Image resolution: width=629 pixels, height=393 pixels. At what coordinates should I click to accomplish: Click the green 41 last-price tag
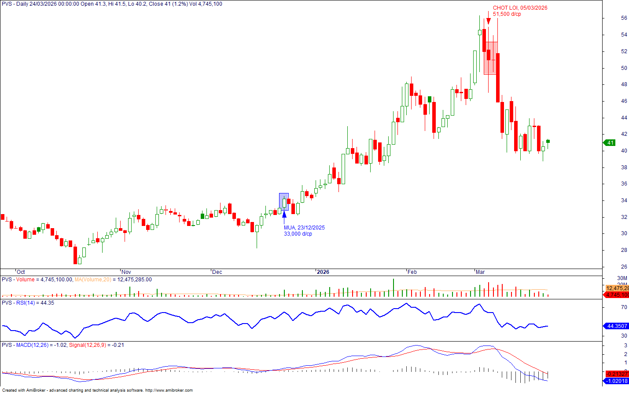coord(610,142)
